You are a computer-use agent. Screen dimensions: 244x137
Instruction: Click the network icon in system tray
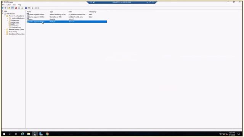(224, 134)
